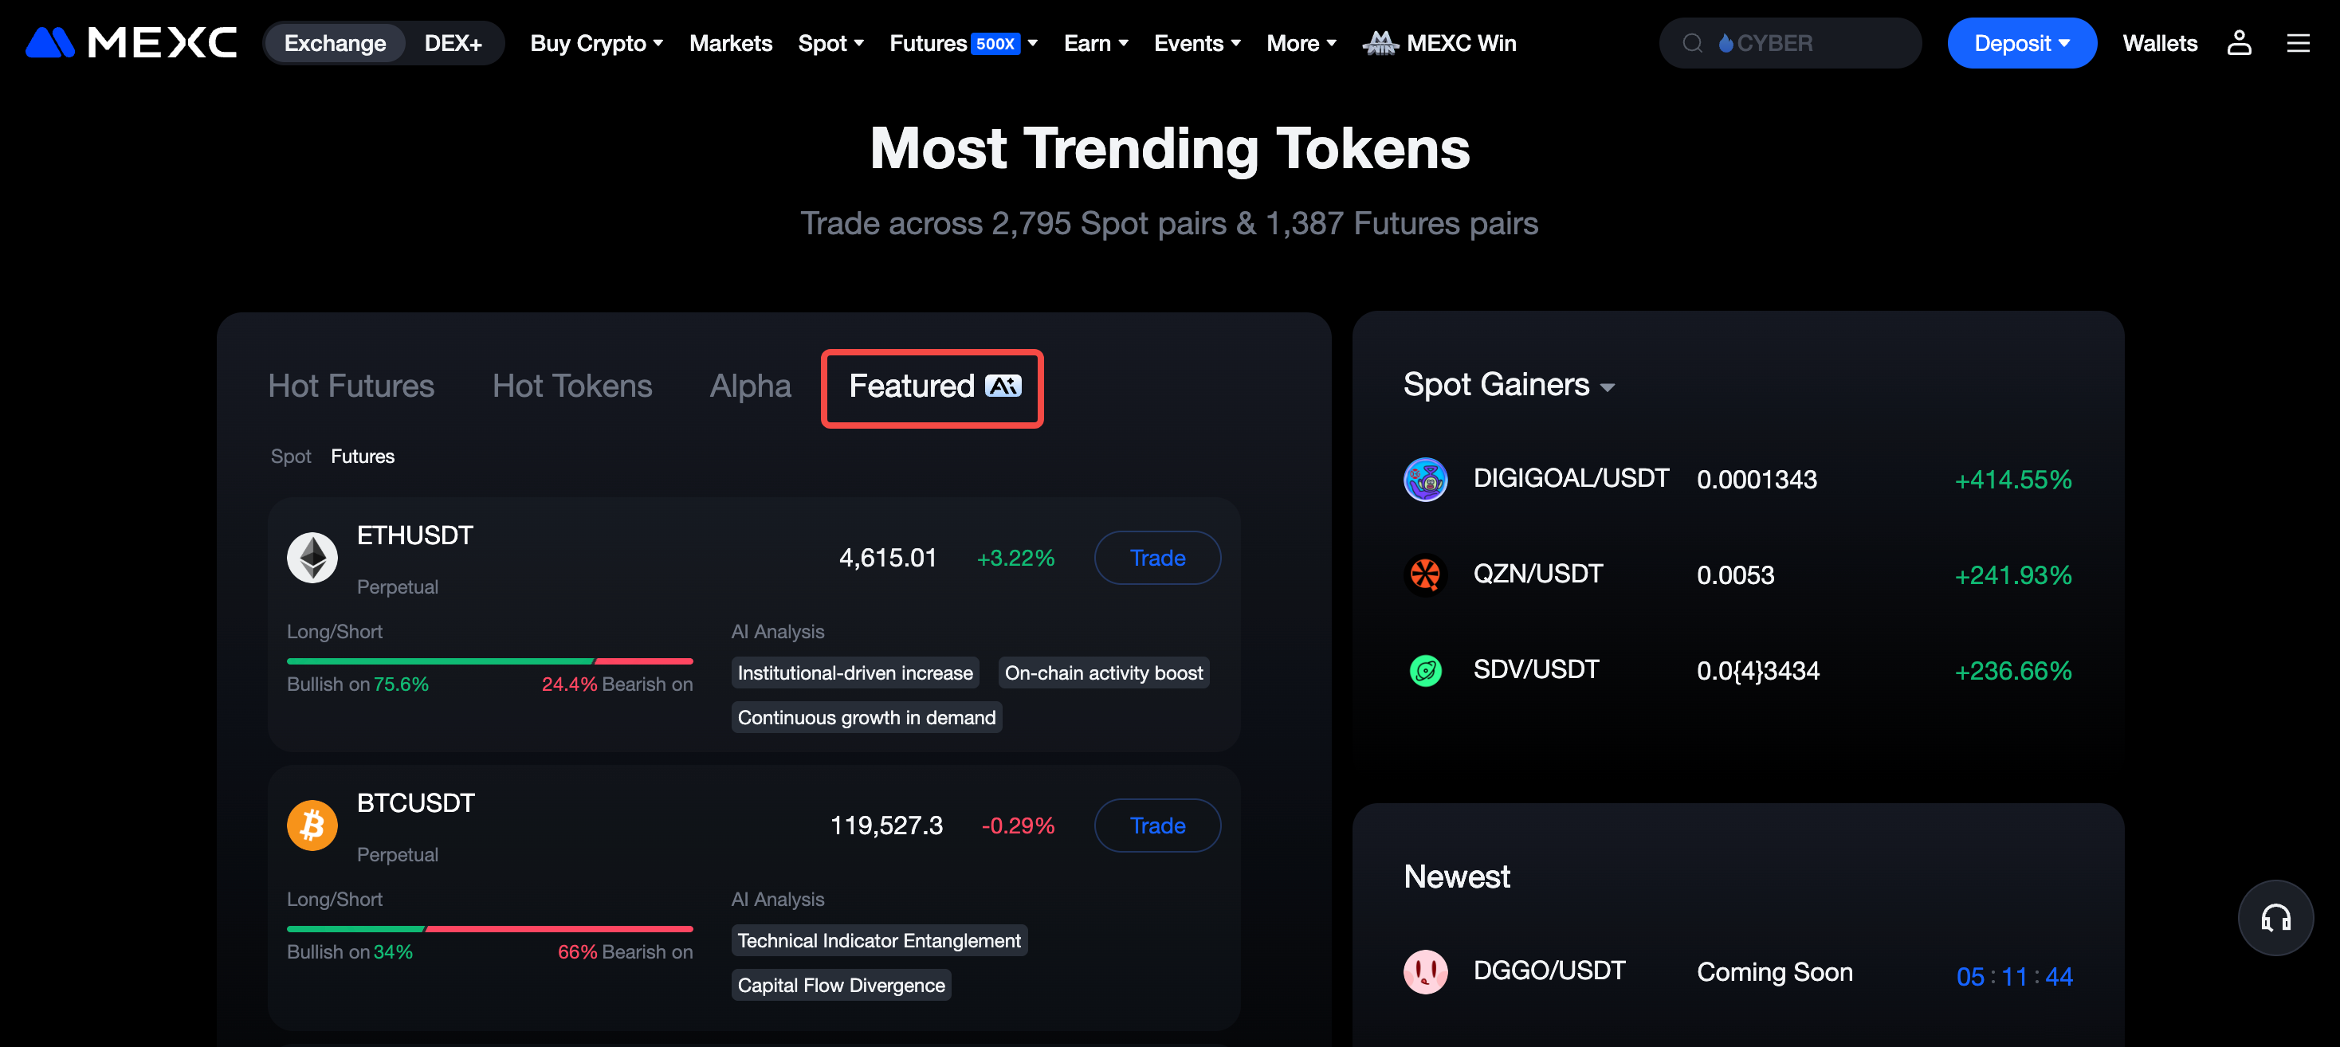
Task: Click the DIGIGOAL token icon
Action: click(1425, 480)
